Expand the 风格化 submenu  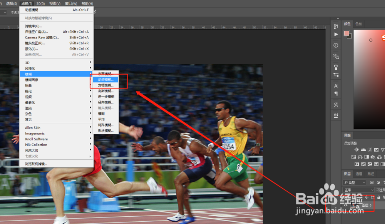[57, 69]
